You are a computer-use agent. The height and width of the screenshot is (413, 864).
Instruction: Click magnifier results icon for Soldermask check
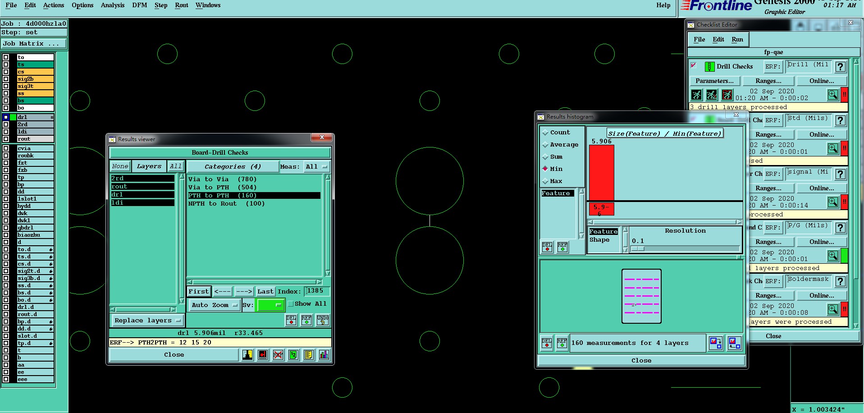point(833,309)
